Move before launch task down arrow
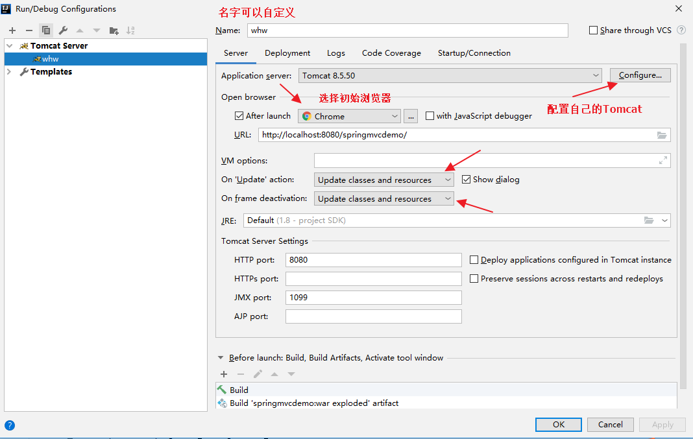 [291, 374]
